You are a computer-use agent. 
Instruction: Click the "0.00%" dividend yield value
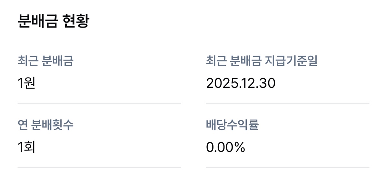pyautogui.click(x=225, y=147)
